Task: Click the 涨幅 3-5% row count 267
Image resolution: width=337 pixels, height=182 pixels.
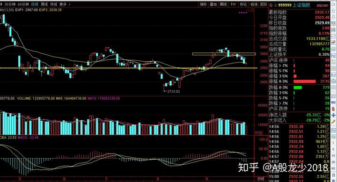Action: 326,76
